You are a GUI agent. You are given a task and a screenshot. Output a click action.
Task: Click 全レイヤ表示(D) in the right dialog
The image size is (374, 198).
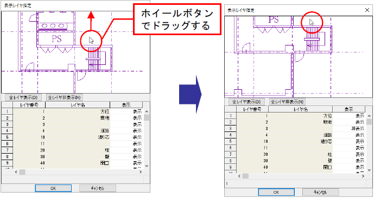point(246,102)
